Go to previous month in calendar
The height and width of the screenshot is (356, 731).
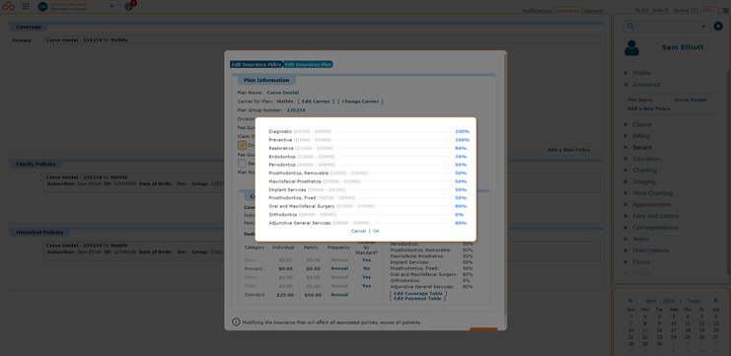pyautogui.click(x=629, y=301)
